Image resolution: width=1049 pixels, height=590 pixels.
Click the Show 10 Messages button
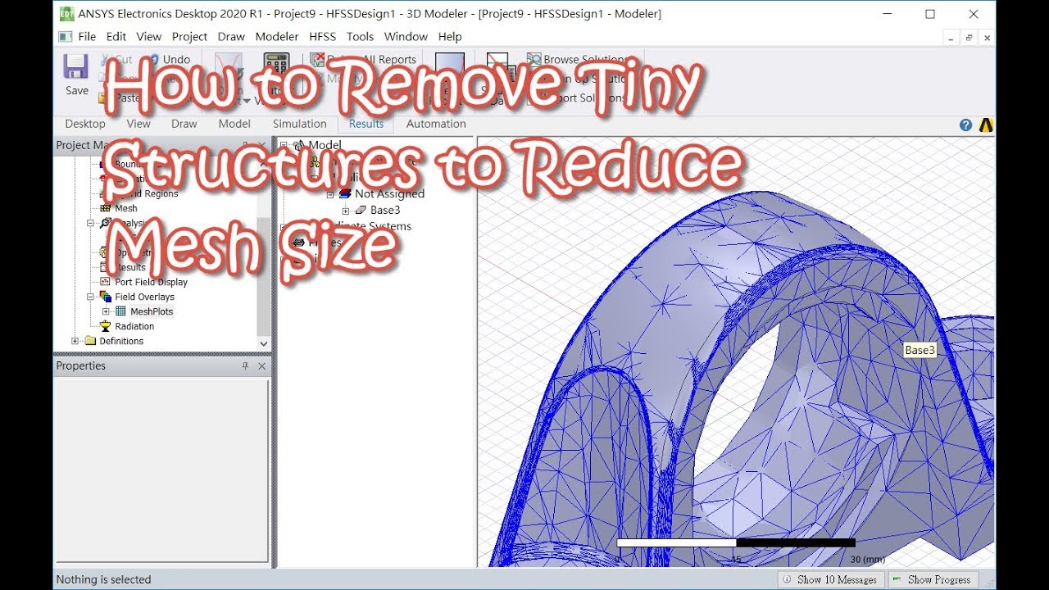coord(829,579)
